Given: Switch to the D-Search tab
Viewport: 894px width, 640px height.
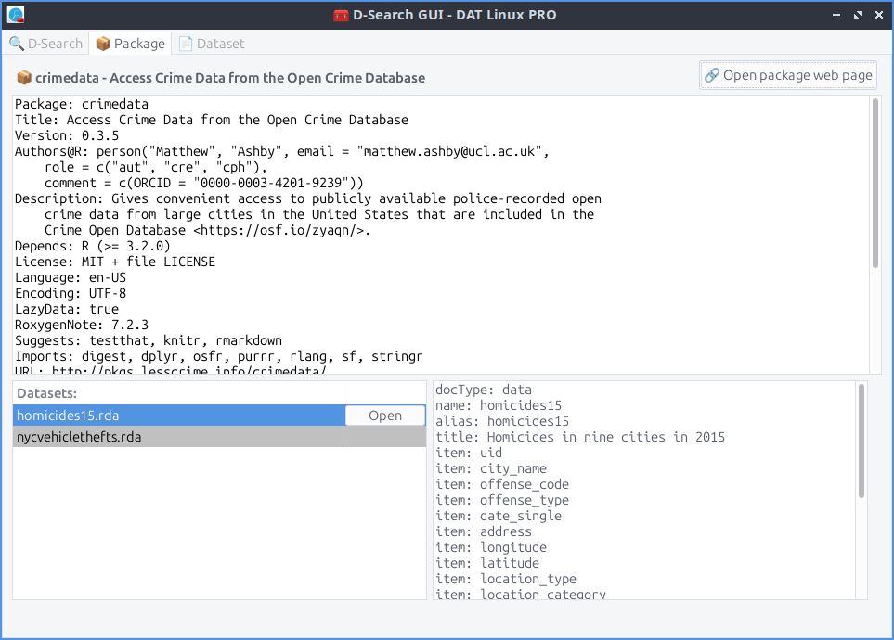Looking at the screenshot, I should (46, 43).
